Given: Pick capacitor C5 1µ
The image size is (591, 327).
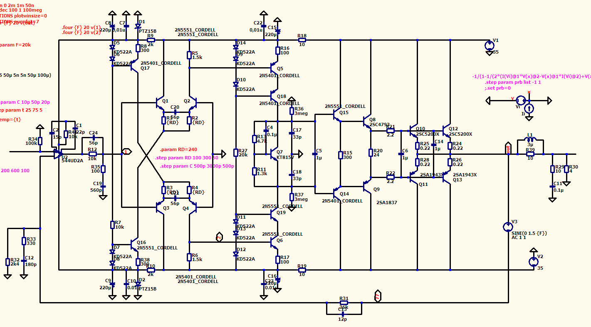Looking at the screenshot, I should [x=315, y=154].
